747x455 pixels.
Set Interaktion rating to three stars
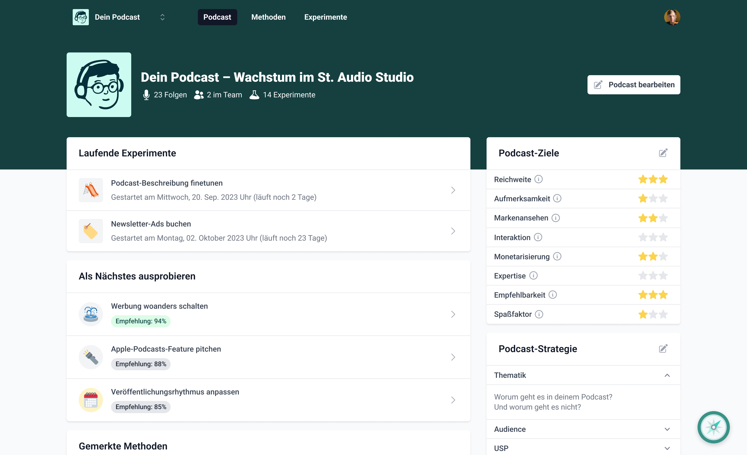[x=663, y=237]
